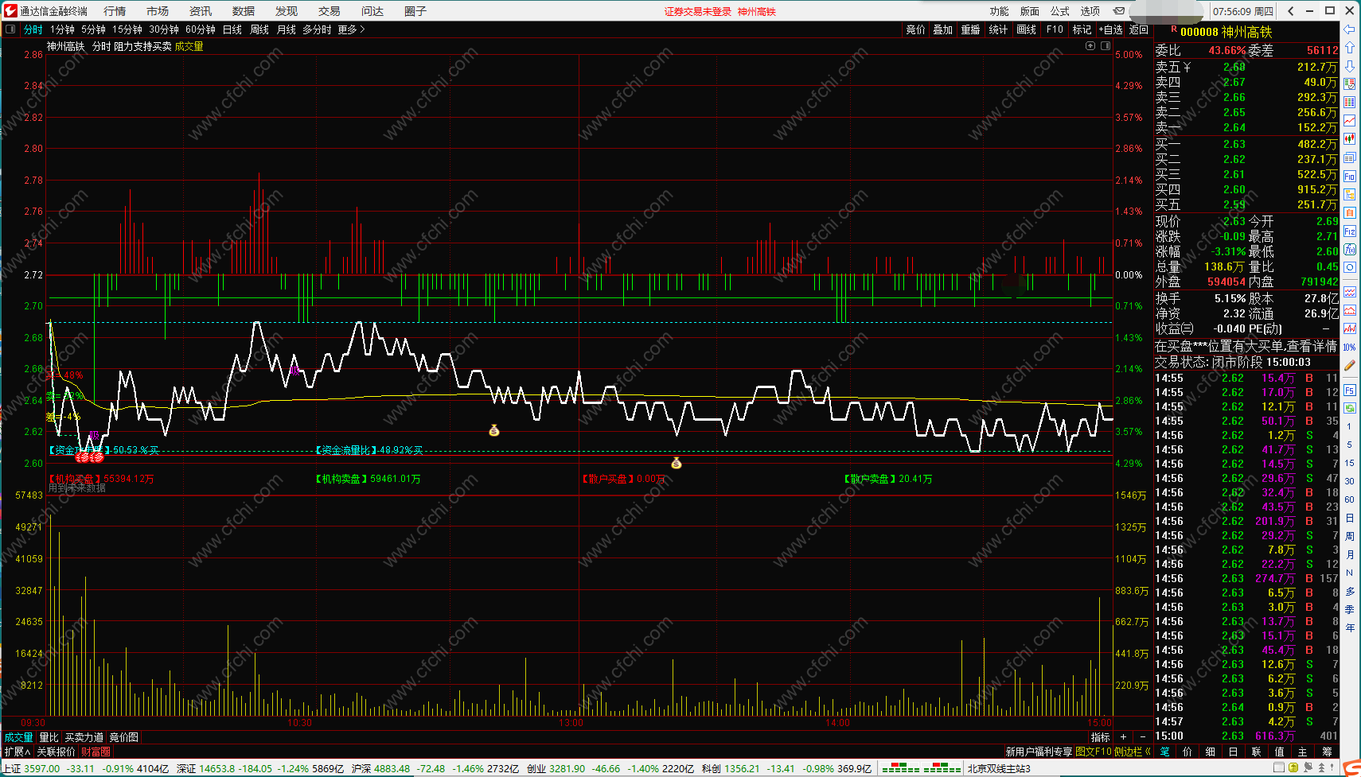Open the 交易 menu

[330, 11]
